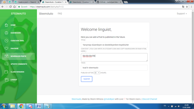Click the Logout icon in sidebar
The height and width of the screenshot is (109, 194).
click(x=6, y=80)
